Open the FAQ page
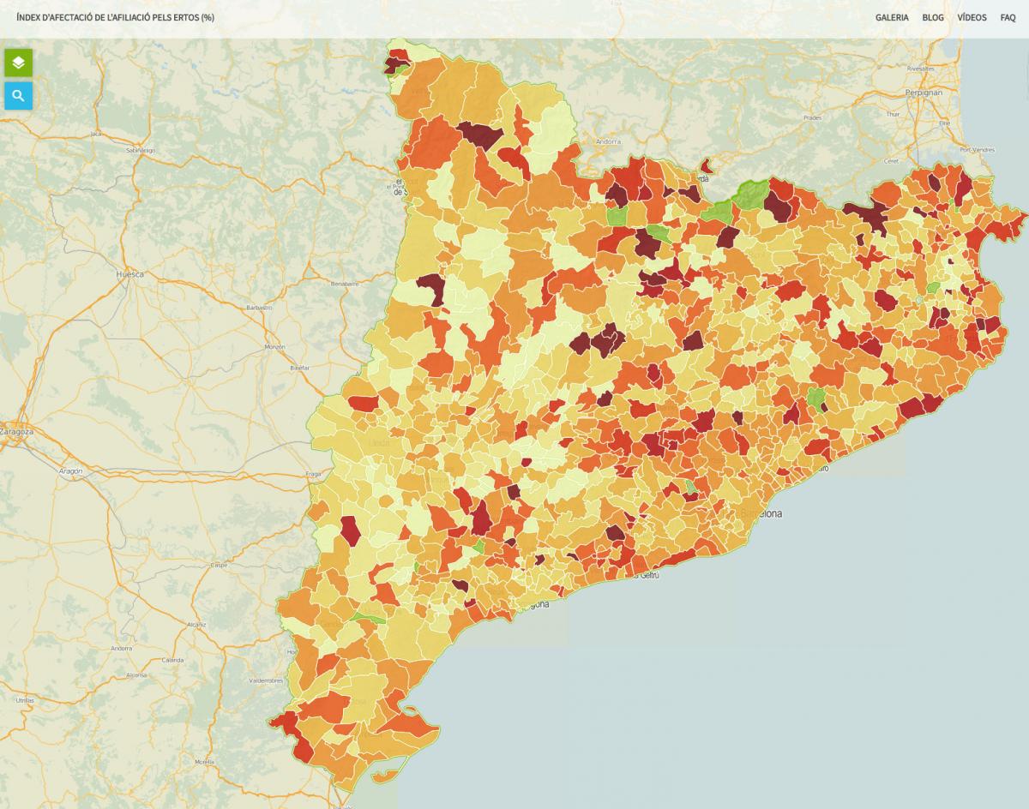 click(1008, 18)
